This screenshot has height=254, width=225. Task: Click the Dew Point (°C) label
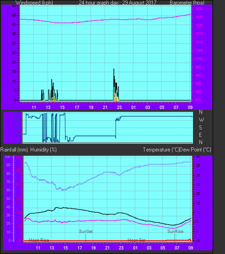[195, 150]
